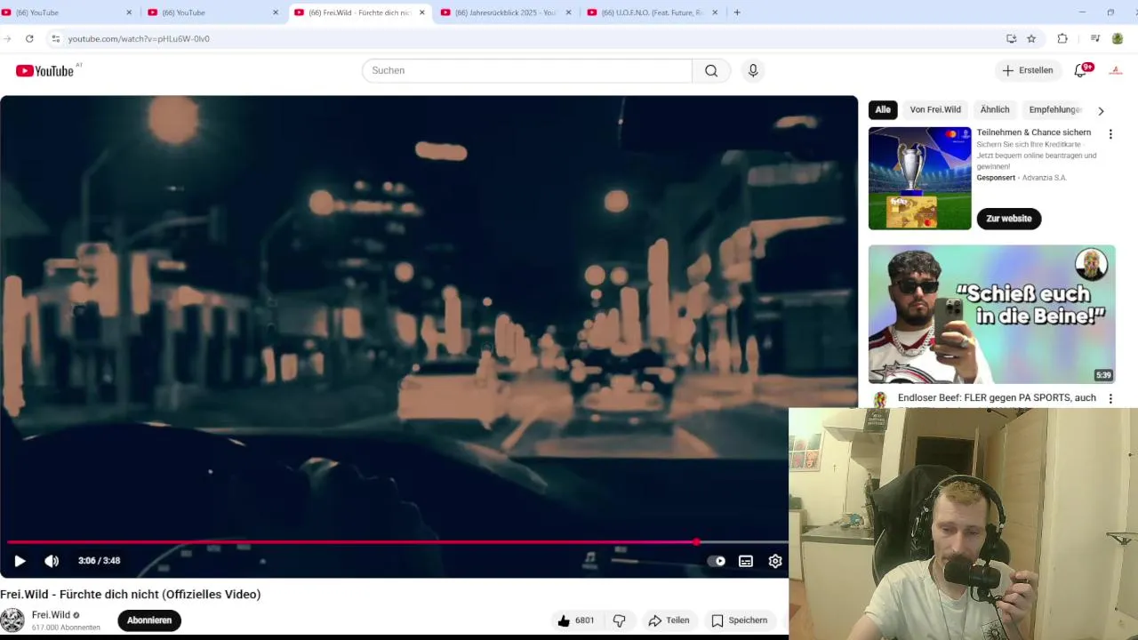Select the Von Frei.Wild filter chip
The height and width of the screenshot is (640, 1138).
[935, 109]
